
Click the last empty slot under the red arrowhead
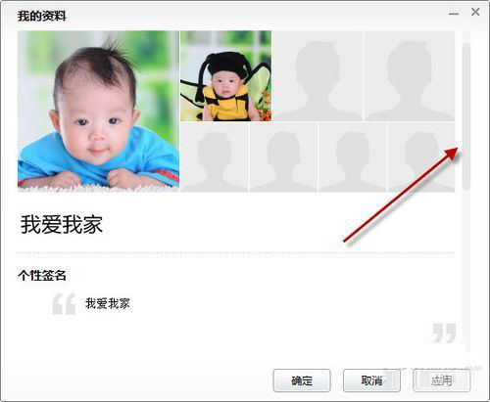tap(421, 156)
